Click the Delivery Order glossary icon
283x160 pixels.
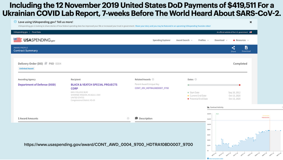point(46,63)
